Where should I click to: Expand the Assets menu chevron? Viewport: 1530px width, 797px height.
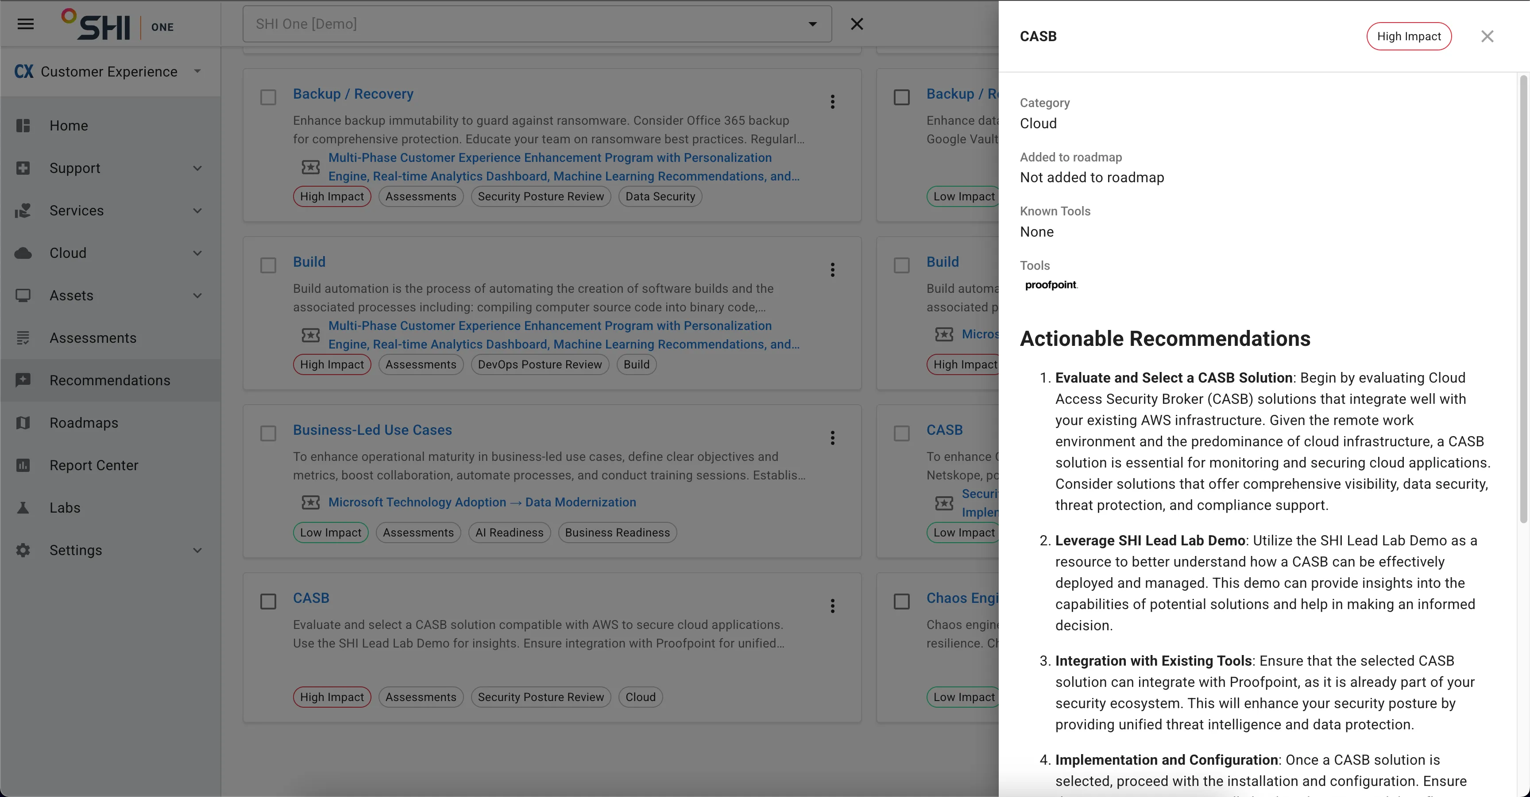[x=198, y=295]
